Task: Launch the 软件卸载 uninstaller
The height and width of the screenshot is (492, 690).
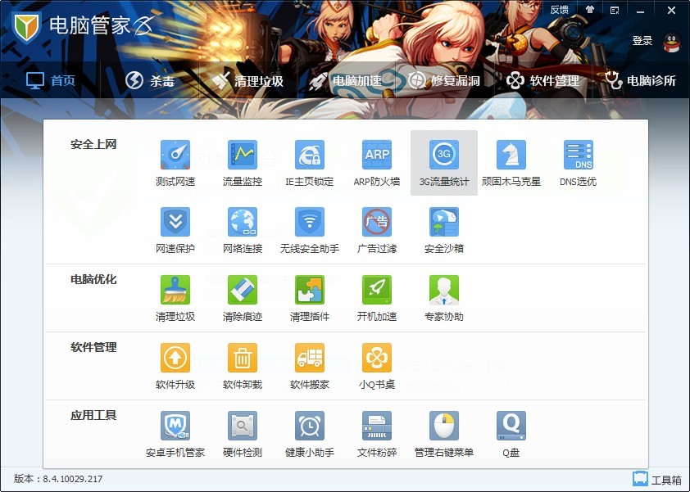Action: pyautogui.click(x=243, y=358)
